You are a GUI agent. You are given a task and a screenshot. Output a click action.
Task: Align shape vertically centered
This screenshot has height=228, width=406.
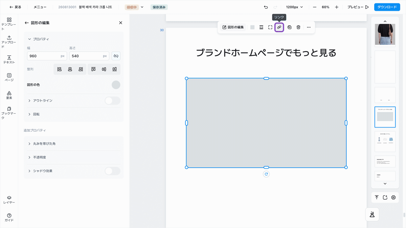pyautogui.click(x=104, y=69)
